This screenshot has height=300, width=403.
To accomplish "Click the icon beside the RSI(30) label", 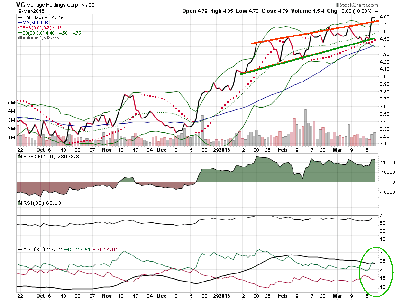I will (x=20, y=203).
